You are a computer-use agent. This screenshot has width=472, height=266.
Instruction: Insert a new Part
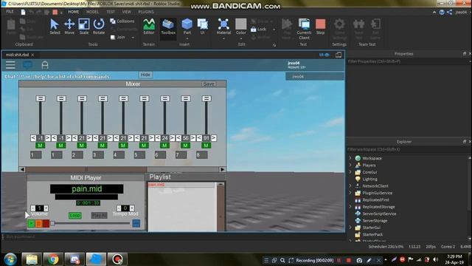pos(187,27)
